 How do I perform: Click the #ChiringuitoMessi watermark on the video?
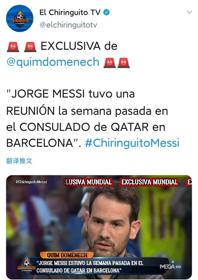point(31,182)
